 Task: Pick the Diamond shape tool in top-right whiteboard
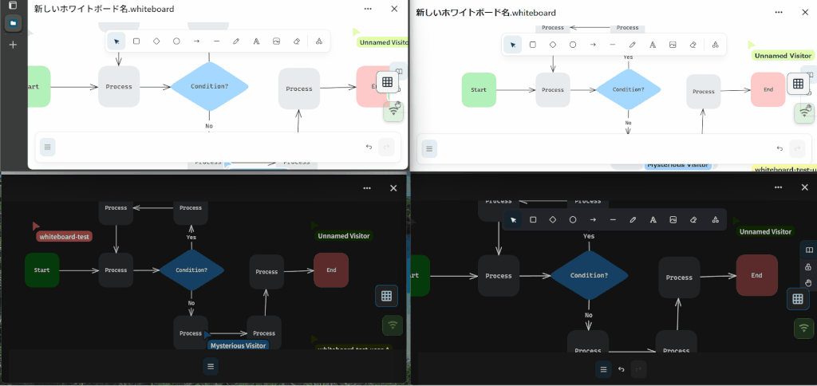click(x=553, y=45)
